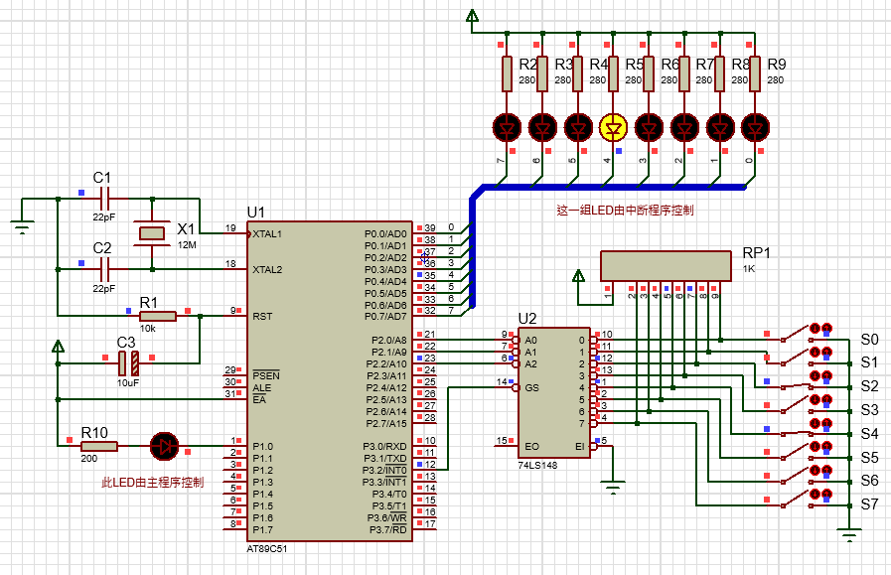
Task: Click the 'P0.7/AD7' pin label
Action: click(x=385, y=317)
